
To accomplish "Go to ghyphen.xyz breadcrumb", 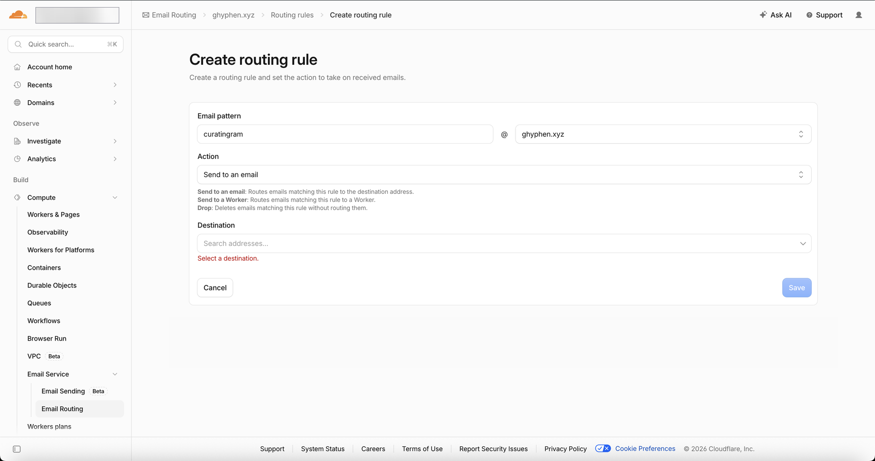I will [x=233, y=15].
